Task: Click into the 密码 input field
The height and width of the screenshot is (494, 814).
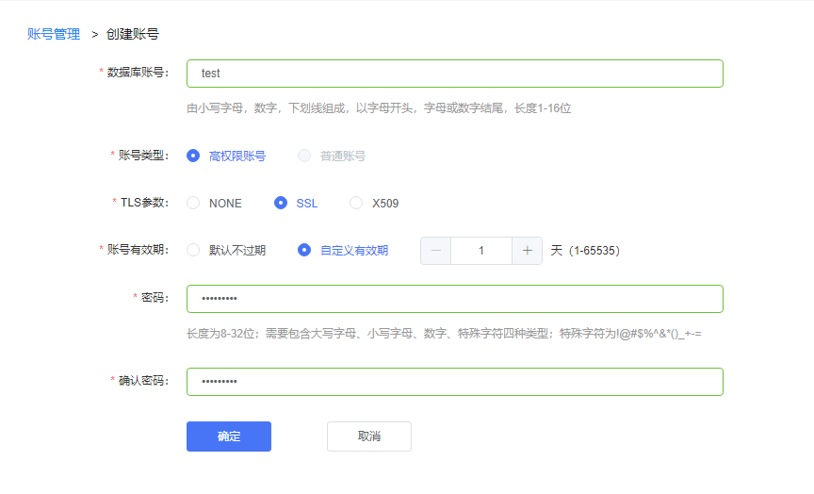Action: click(454, 299)
